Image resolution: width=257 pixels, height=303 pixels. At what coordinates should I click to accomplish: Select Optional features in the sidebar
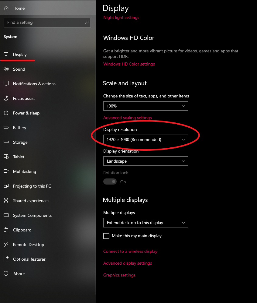point(47,259)
